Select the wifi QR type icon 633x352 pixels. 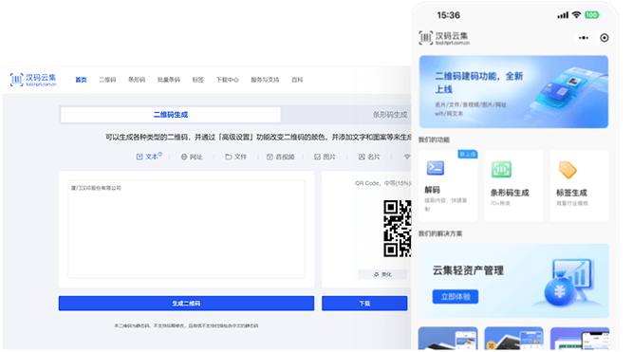[407, 157]
